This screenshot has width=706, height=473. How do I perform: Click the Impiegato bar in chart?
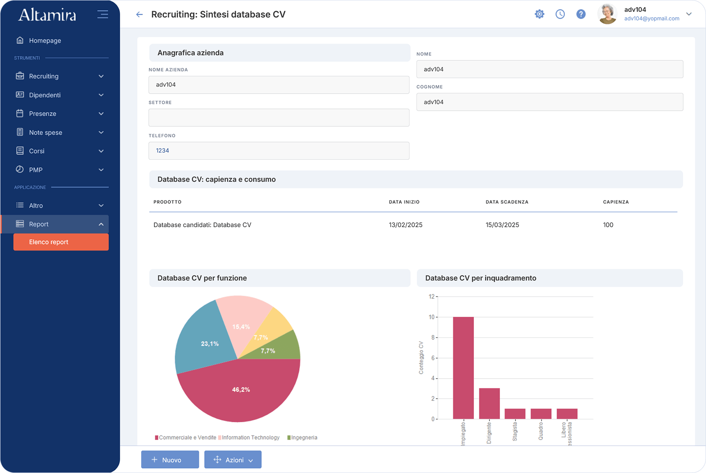(463, 368)
